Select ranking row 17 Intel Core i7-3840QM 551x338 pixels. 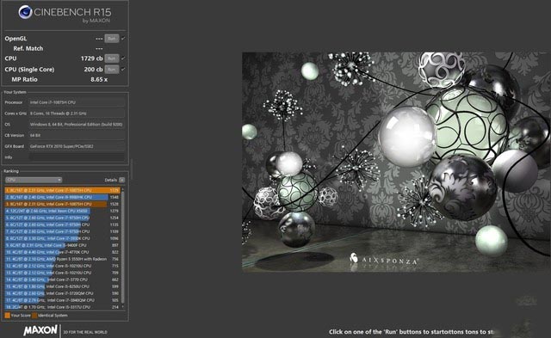pyautogui.click(x=62, y=300)
